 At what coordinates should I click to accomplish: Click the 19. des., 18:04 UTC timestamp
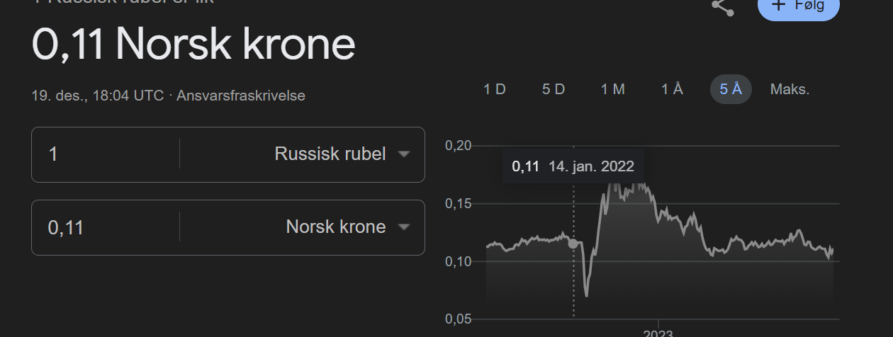pyautogui.click(x=98, y=96)
